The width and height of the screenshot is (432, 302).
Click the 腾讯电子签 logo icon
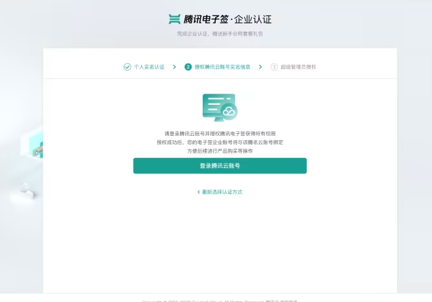click(174, 19)
